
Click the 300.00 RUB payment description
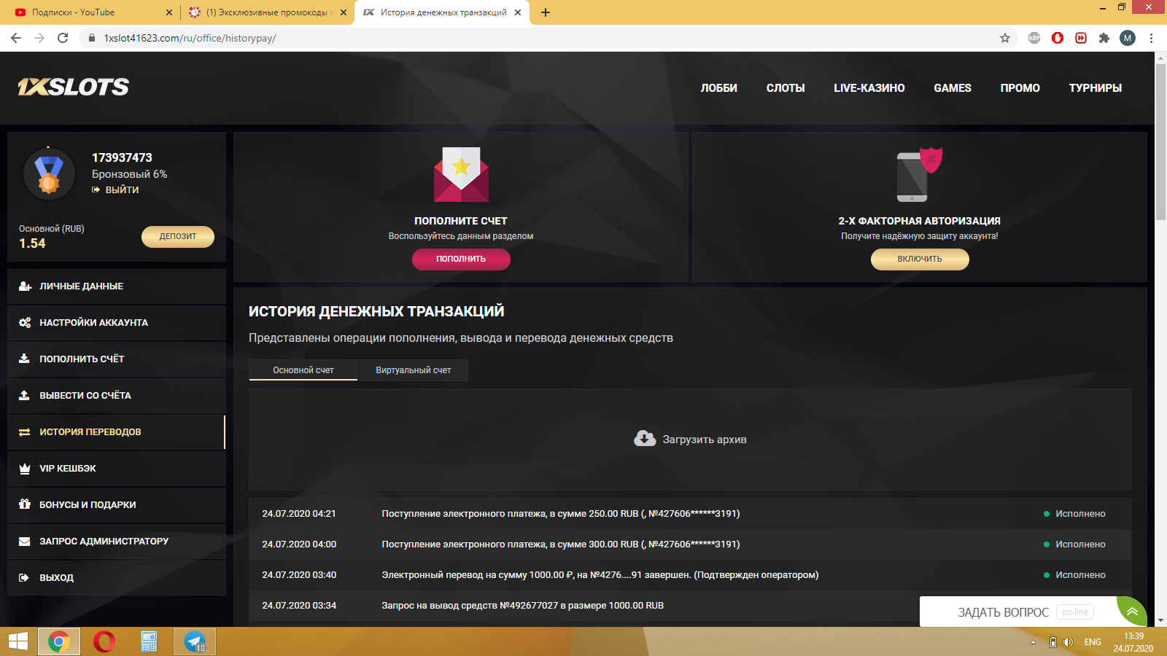click(560, 544)
